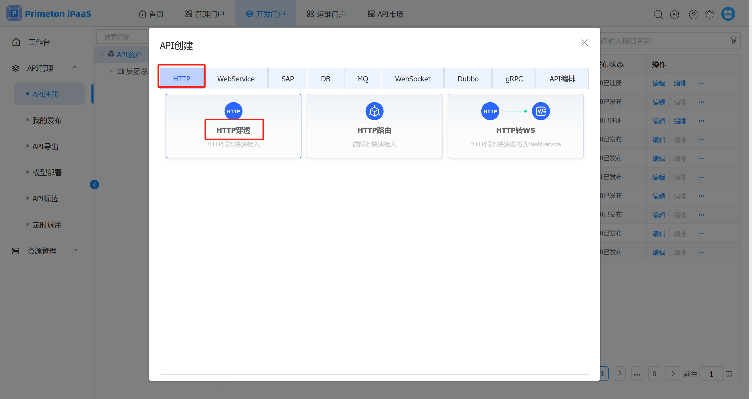Switch to the WebService tab
Image resolution: width=752 pixels, height=399 pixels.
[236, 79]
